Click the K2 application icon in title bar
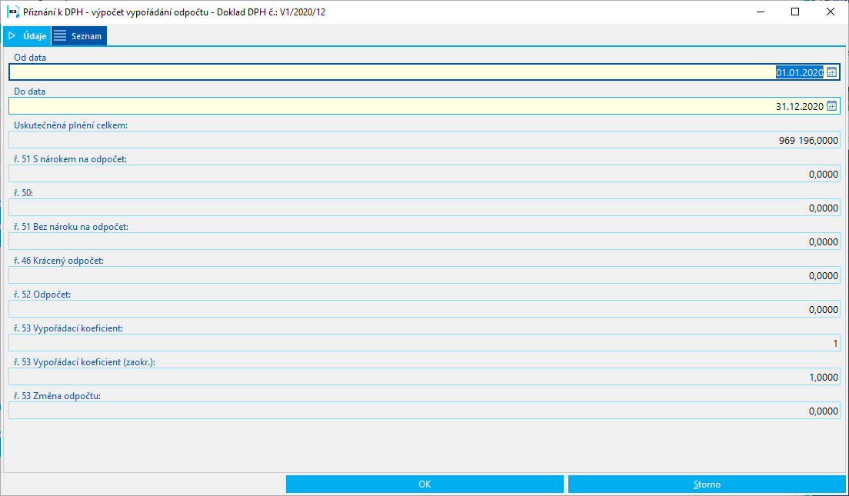The width and height of the screenshot is (849, 496). [13, 12]
